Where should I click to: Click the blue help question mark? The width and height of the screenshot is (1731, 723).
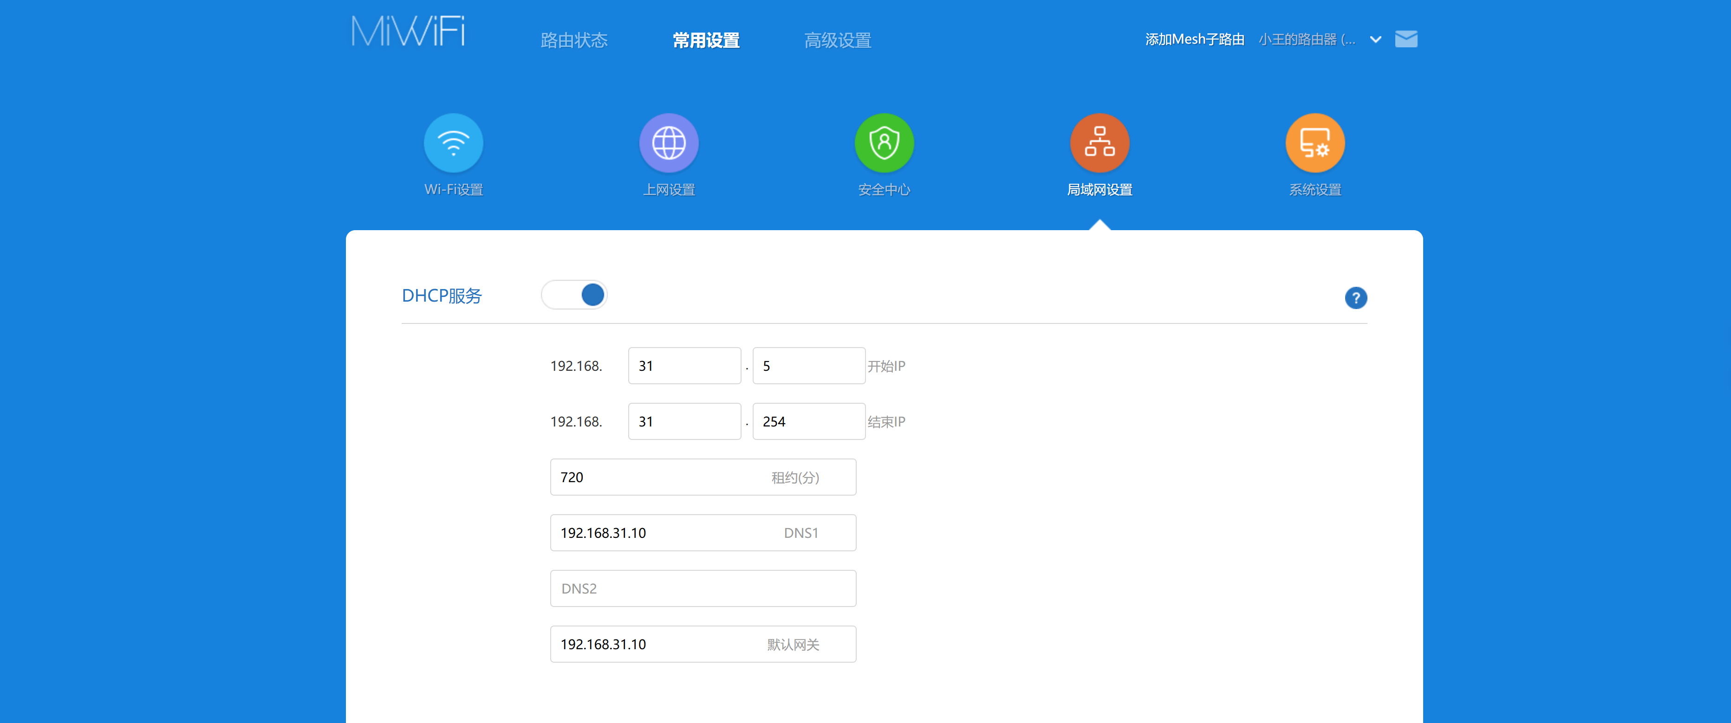coord(1355,297)
